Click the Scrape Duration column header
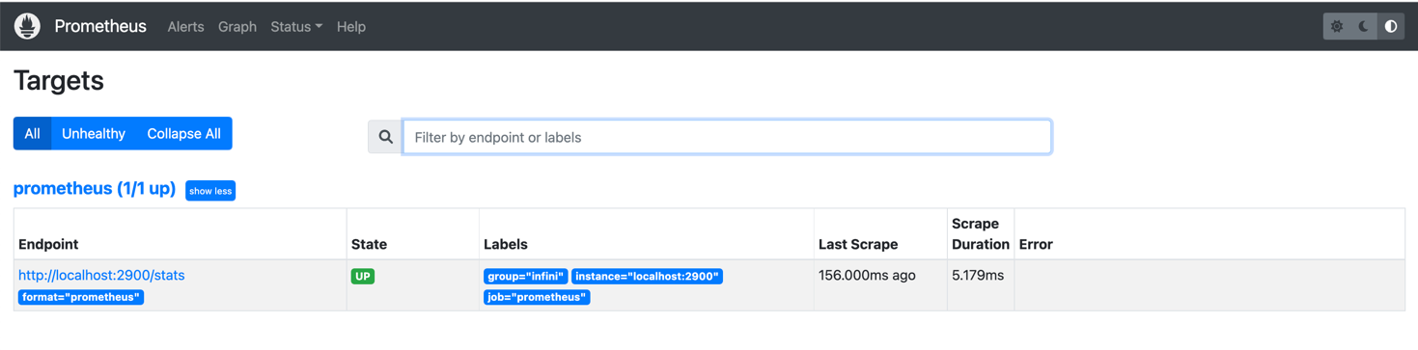This screenshot has width=1418, height=350. [x=981, y=233]
